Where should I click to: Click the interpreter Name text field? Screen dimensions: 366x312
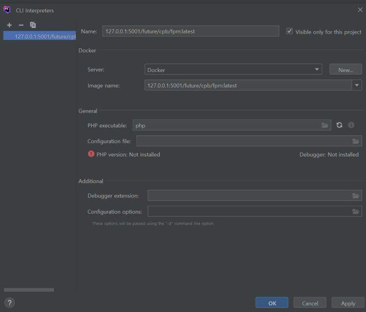click(x=191, y=31)
